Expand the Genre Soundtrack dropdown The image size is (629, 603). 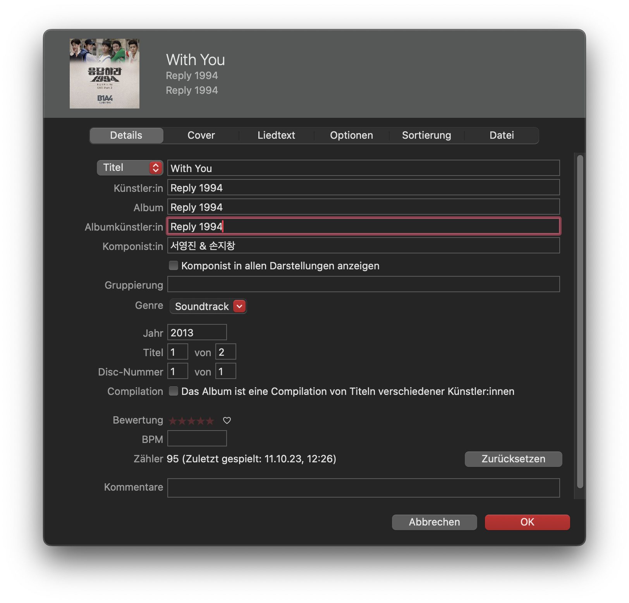click(x=239, y=307)
